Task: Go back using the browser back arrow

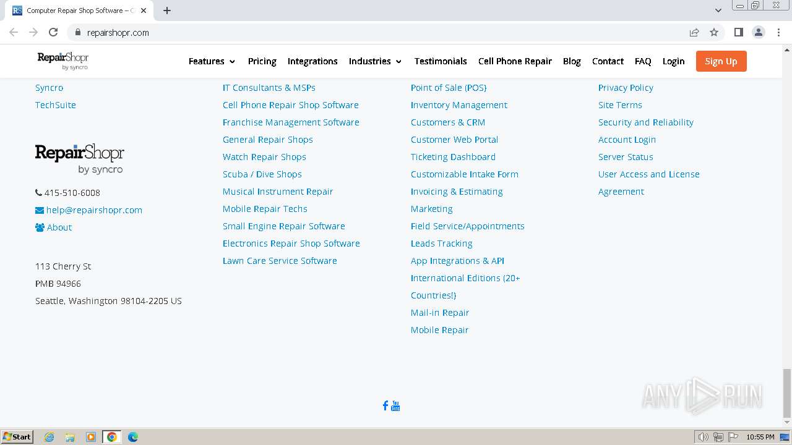Action: click(14, 32)
